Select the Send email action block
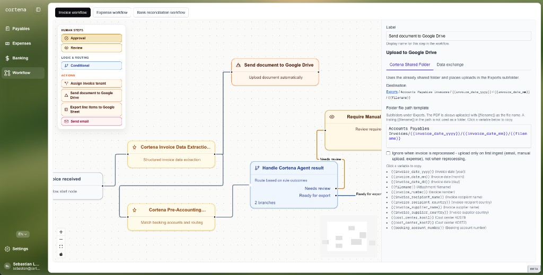Image resolution: width=543 pixels, height=275 pixels. (x=91, y=122)
